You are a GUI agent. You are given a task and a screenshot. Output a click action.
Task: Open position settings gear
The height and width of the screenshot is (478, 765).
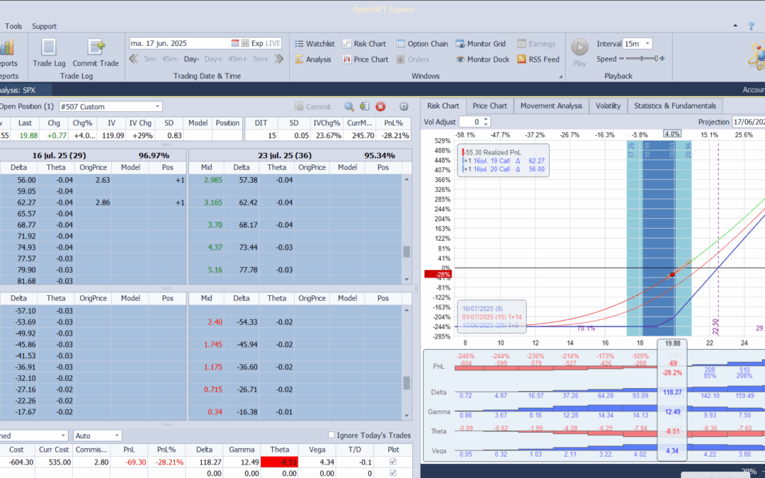tap(404, 106)
